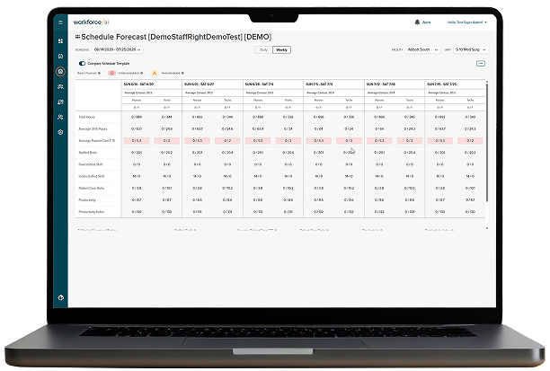The height and width of the screenshot is (371, 550).
Task: Click the orange Overscheduled warning icon
Action: pos(155,73)
